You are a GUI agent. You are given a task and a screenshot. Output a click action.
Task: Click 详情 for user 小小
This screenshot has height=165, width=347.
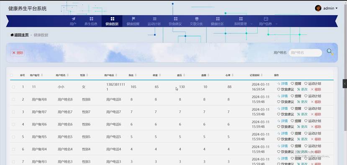coord(283,84)
